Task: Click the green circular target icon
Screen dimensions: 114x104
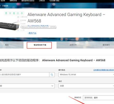Action: pyautogui.click(x=22, y=13)
